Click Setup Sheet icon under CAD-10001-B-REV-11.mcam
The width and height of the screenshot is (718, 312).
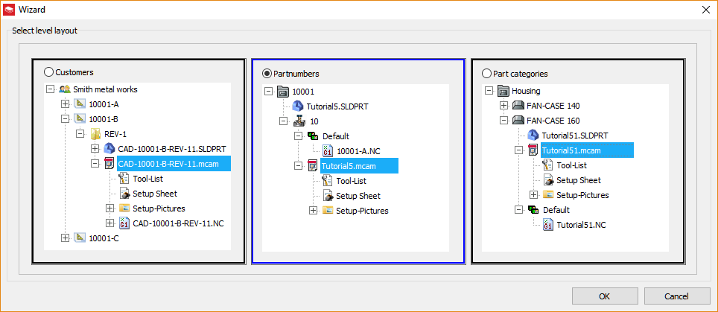click(124, 194)
